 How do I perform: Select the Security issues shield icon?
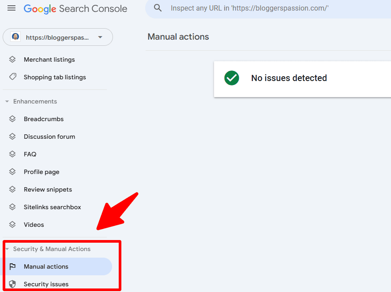pos(12,284)
